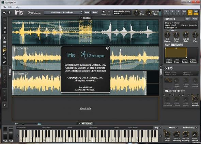Click the about sub link
The height and width of the screenshot is (144, 201).
(x=85, y=108)
